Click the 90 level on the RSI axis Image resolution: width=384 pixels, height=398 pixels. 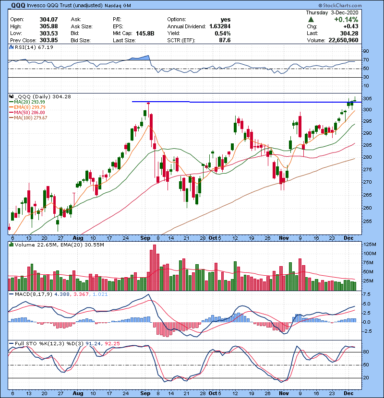tap(366, 51)
